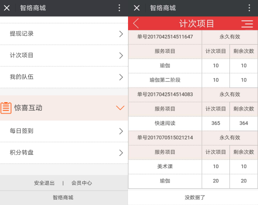Screen dimensions: 258x205
Task: Open 每日签到 entry
Action: [64, 131]
